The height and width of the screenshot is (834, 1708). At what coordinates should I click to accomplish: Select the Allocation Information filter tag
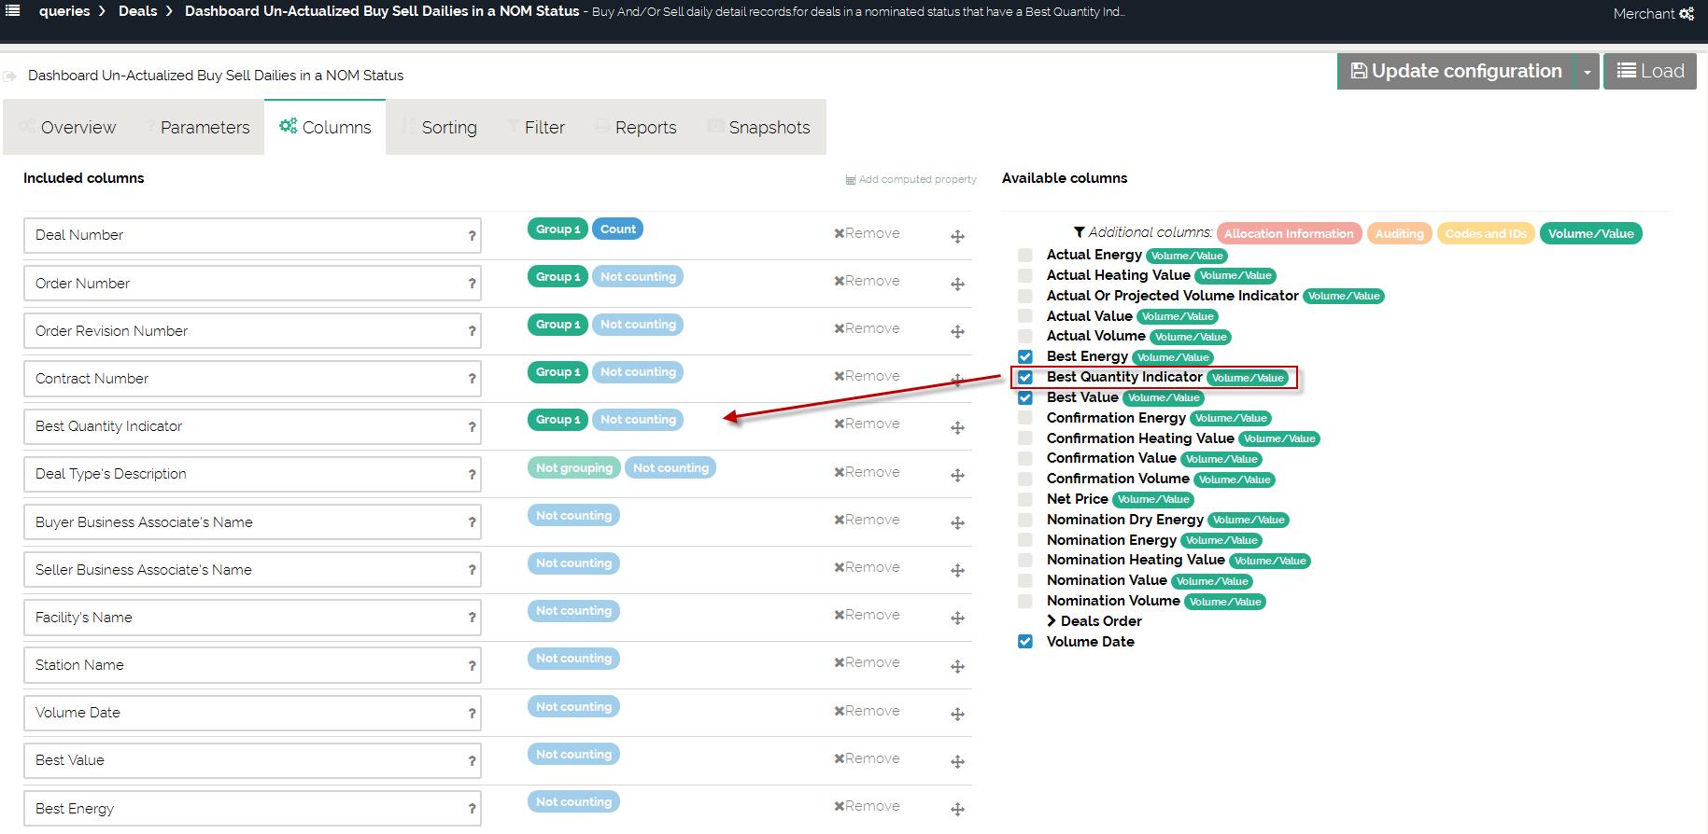tap(1288, 234)
